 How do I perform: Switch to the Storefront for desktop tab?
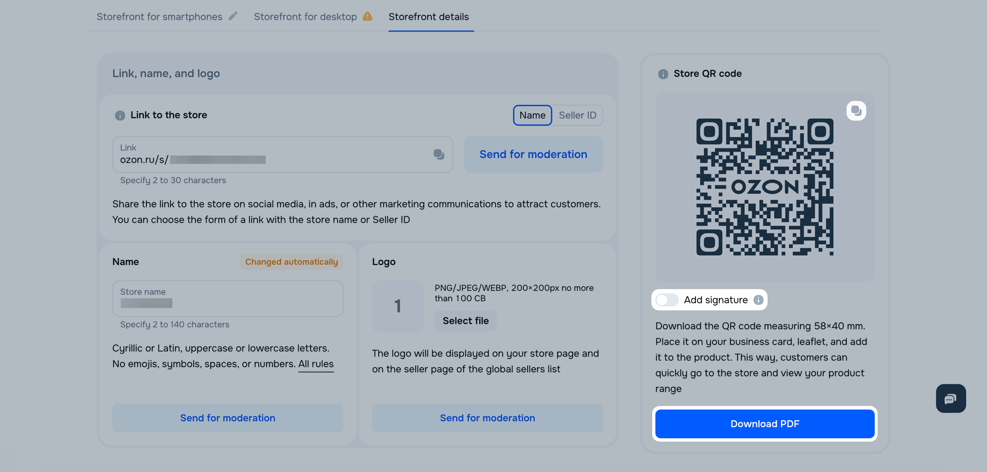tap(305, 16)
